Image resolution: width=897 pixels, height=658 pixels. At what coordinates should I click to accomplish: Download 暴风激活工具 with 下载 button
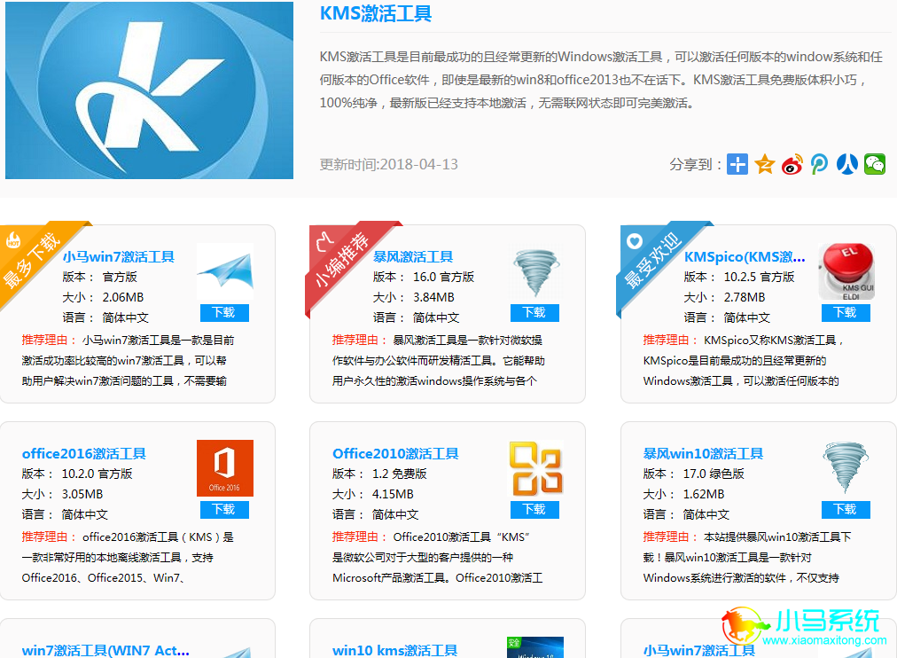[x=534, y=312]
